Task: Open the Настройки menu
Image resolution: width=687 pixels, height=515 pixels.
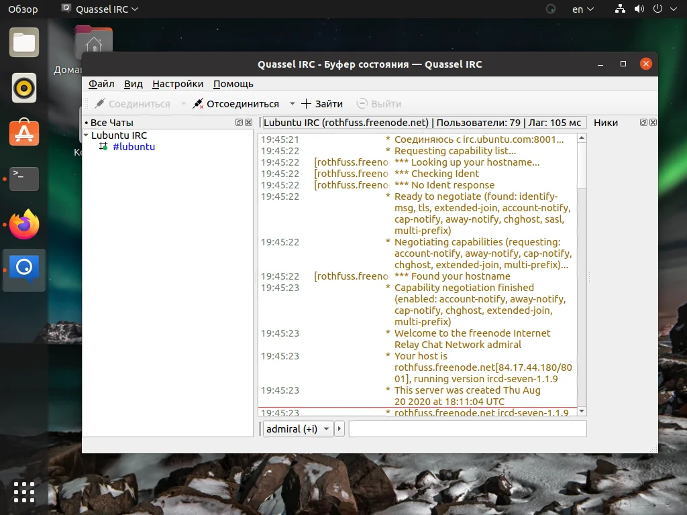Action: [178, 84]
